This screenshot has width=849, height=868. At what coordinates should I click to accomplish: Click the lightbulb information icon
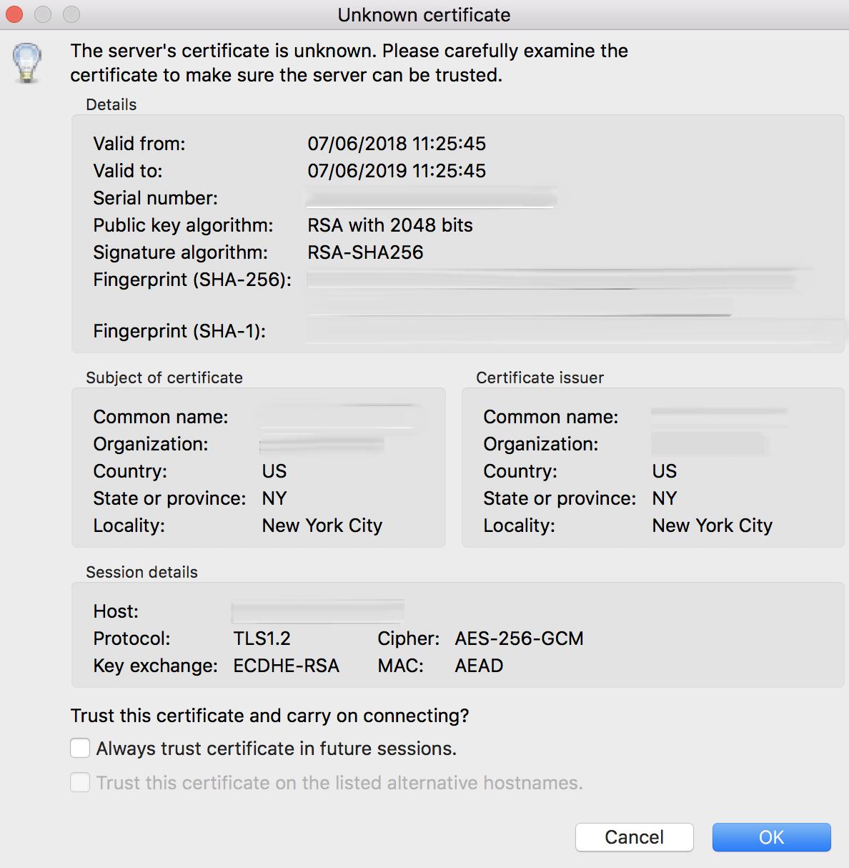tap(27, 63)
